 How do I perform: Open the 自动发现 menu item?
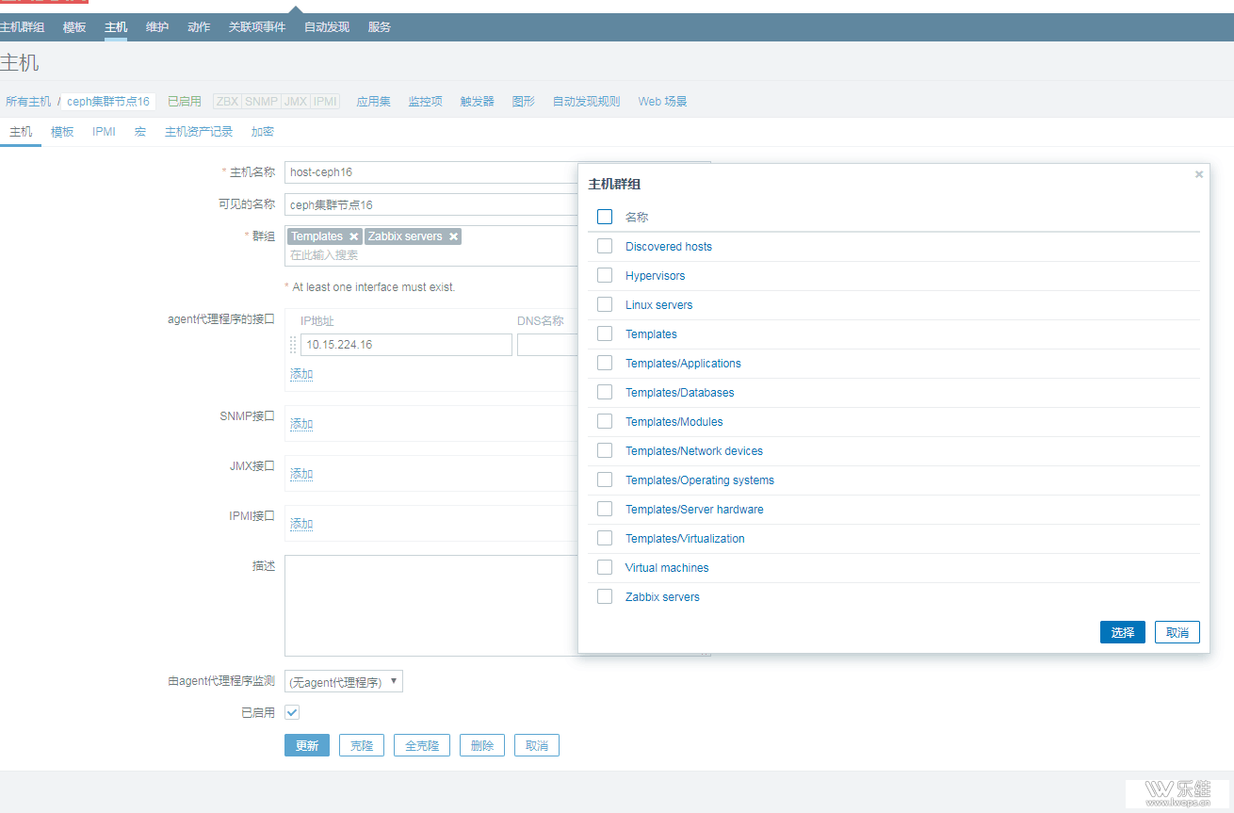click(x=327, y=27)
